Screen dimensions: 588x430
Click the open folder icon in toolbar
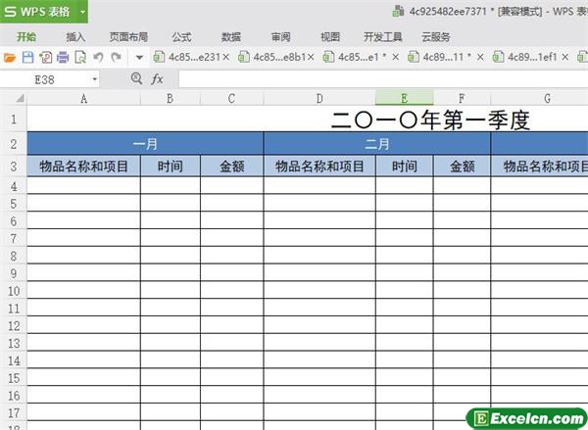[x=10, y=58]
